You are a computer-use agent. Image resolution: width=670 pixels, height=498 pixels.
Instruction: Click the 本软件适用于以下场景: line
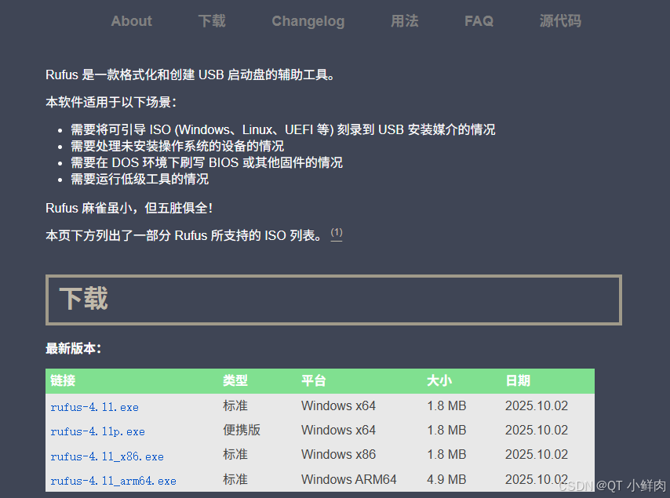pyautogui.click(x=111, y=102)
